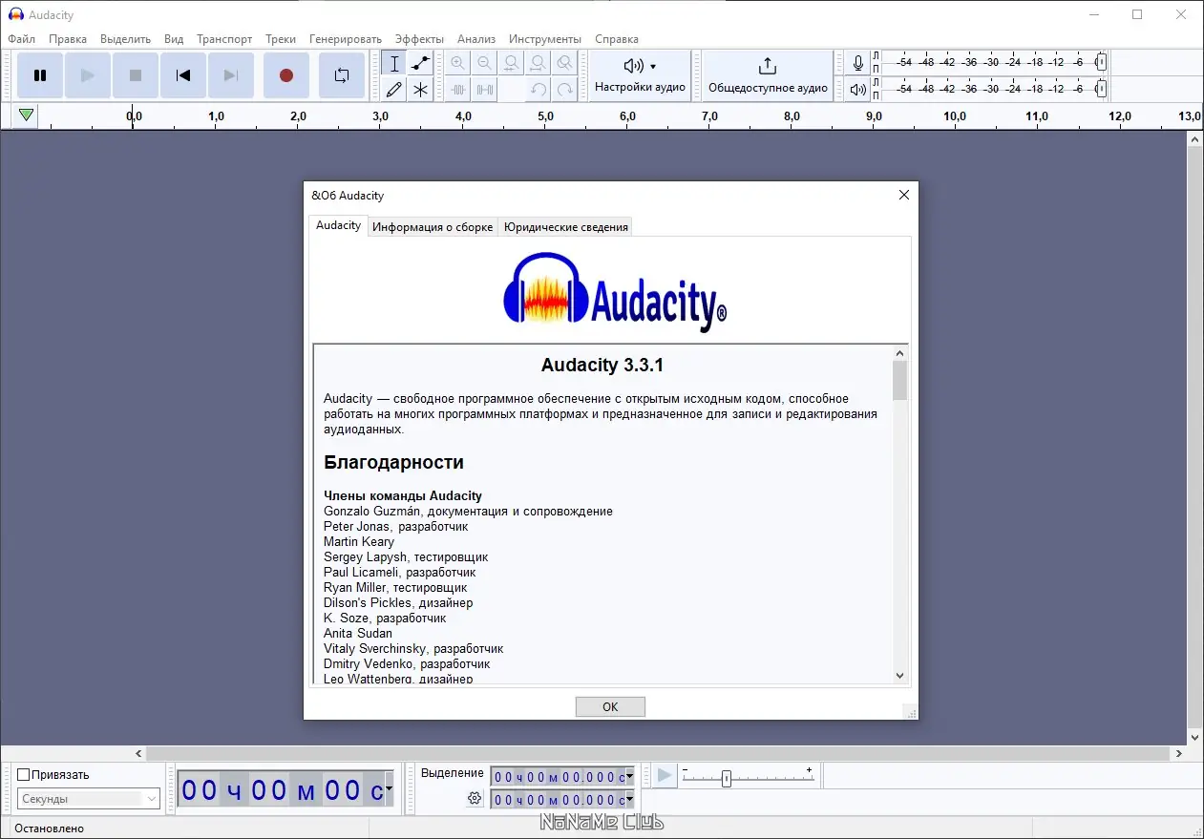The width and height of the screenshot is (1204, 839).
Task: Skip to start of the project
Action: click(183, 75)
